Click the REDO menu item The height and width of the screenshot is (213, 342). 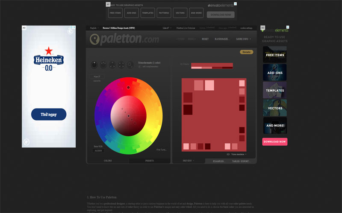192,39
